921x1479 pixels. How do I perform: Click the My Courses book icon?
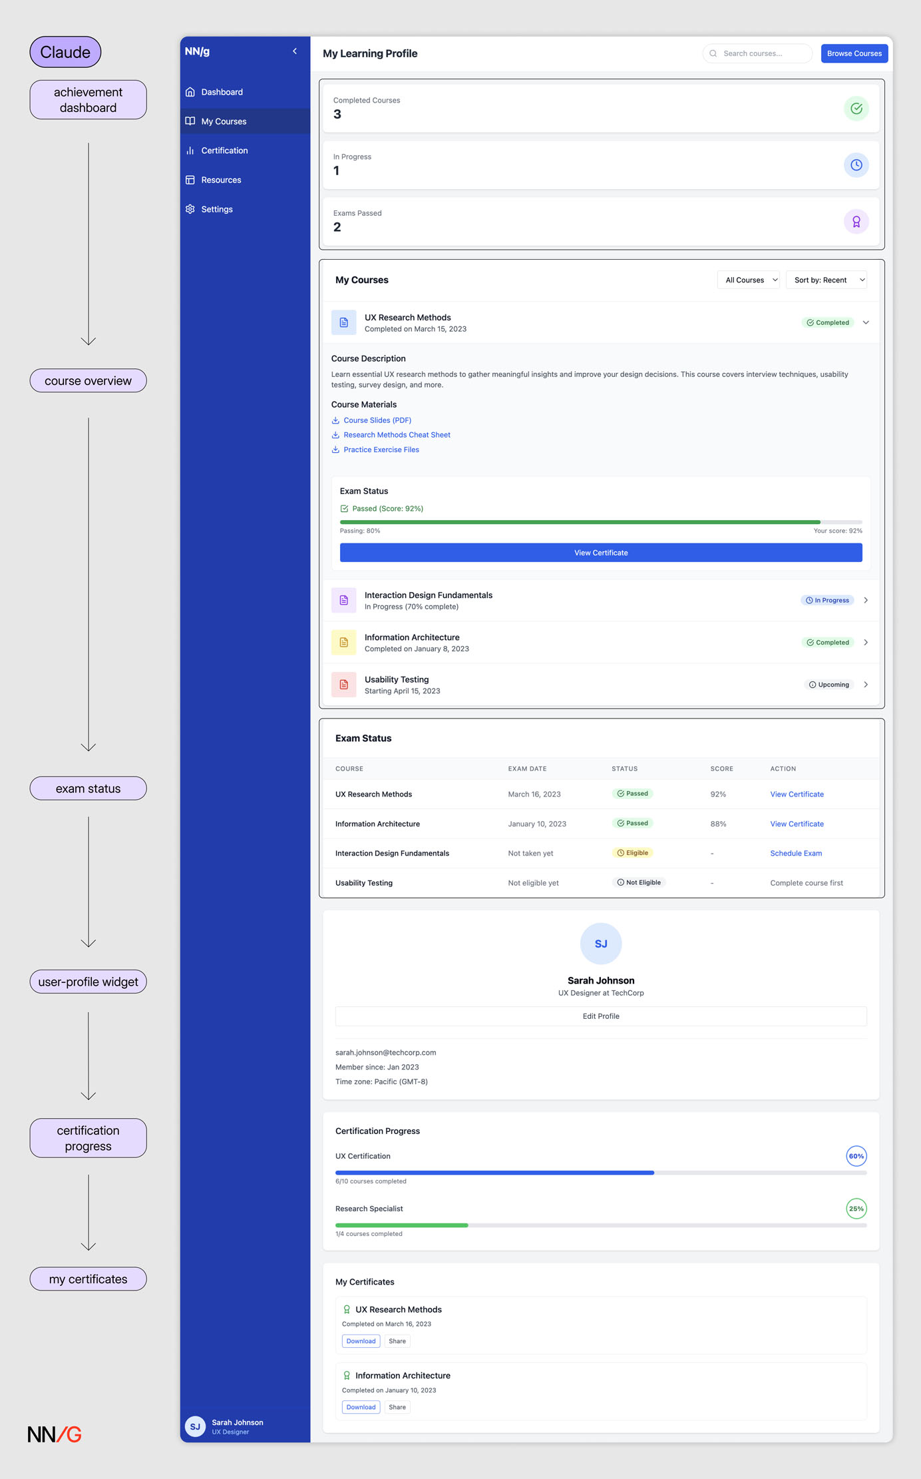click(x=190, y=121)
